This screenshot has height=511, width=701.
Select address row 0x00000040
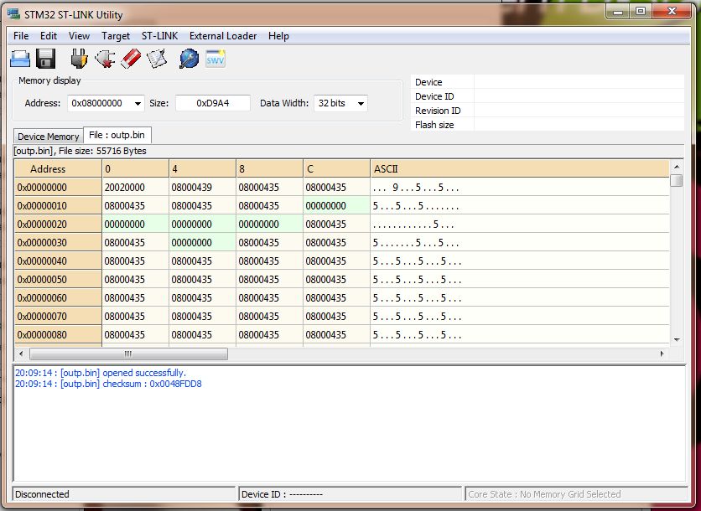58,261
